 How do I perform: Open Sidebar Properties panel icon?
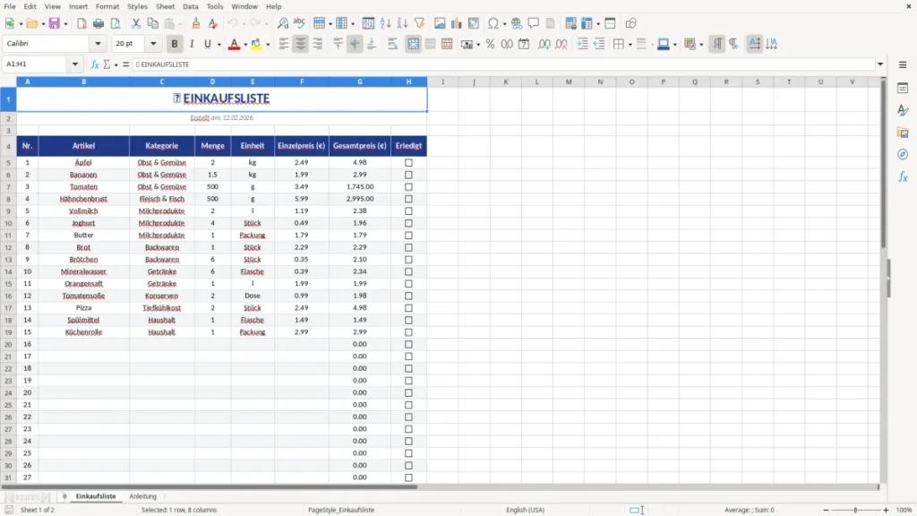click(x=903, y=88)
